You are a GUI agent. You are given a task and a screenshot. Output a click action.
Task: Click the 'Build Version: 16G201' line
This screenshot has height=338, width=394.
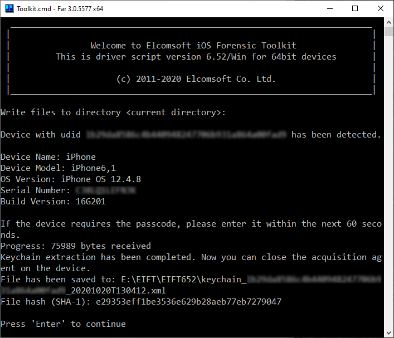(x=53, y=202)
